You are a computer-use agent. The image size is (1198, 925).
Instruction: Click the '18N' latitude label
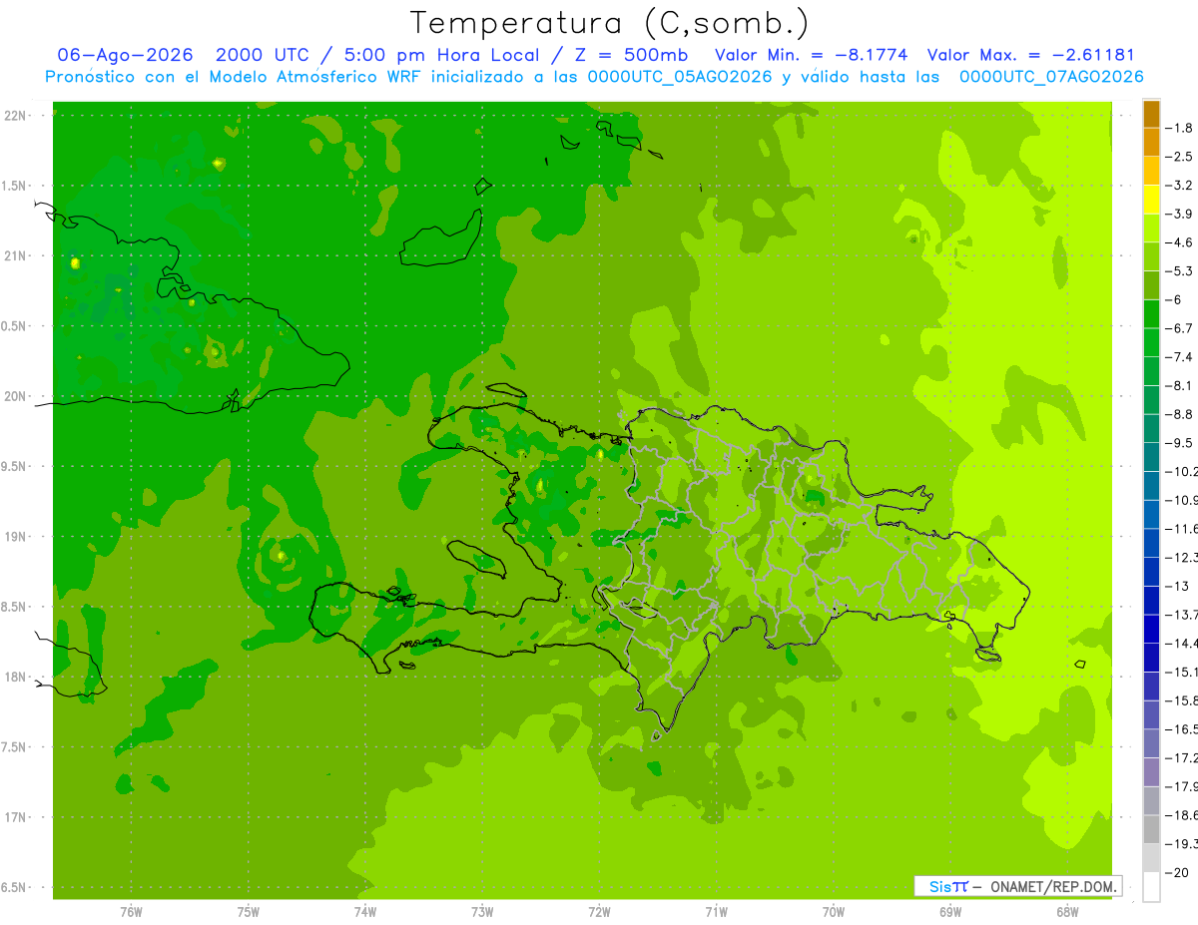[17, 677]
